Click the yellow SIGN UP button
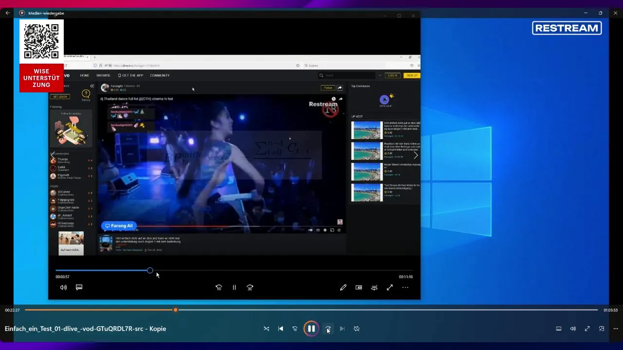 tap(412, 75)
